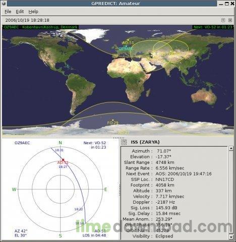Open the File menu

(x=8, y=12)
